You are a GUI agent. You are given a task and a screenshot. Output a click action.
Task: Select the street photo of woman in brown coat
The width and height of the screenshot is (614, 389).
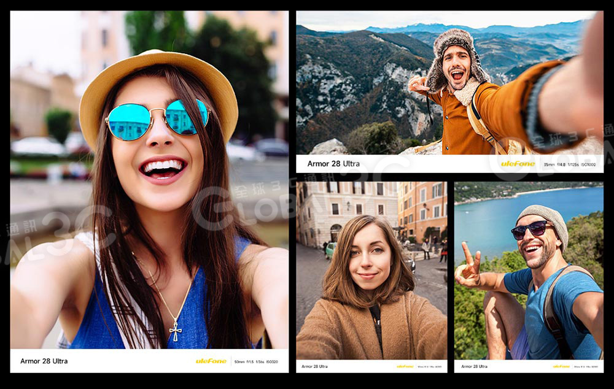371,270
